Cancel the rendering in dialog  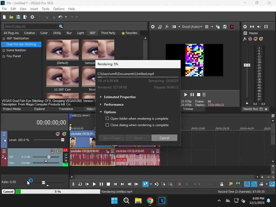(x=164, y=138)
